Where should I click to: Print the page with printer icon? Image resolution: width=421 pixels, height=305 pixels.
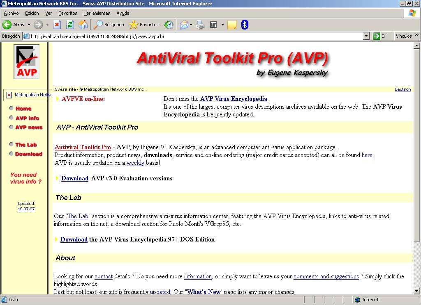click(200, 25)
